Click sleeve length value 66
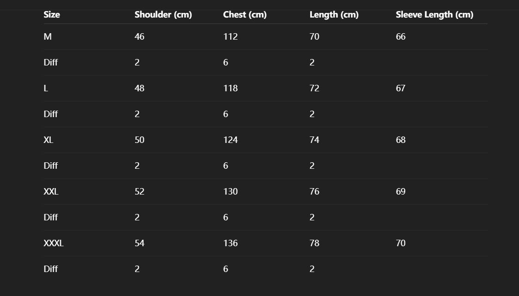Screen dimensions: 519x296 pos(401,37)
